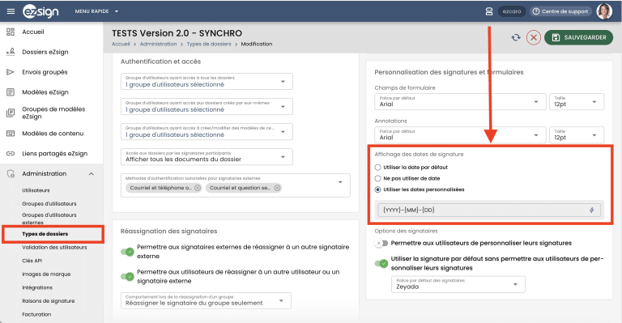The width and height of the screenshot is (622, 323).
Task: Click the Dossiers eZsign signature icon
Action: pos(11,52)
